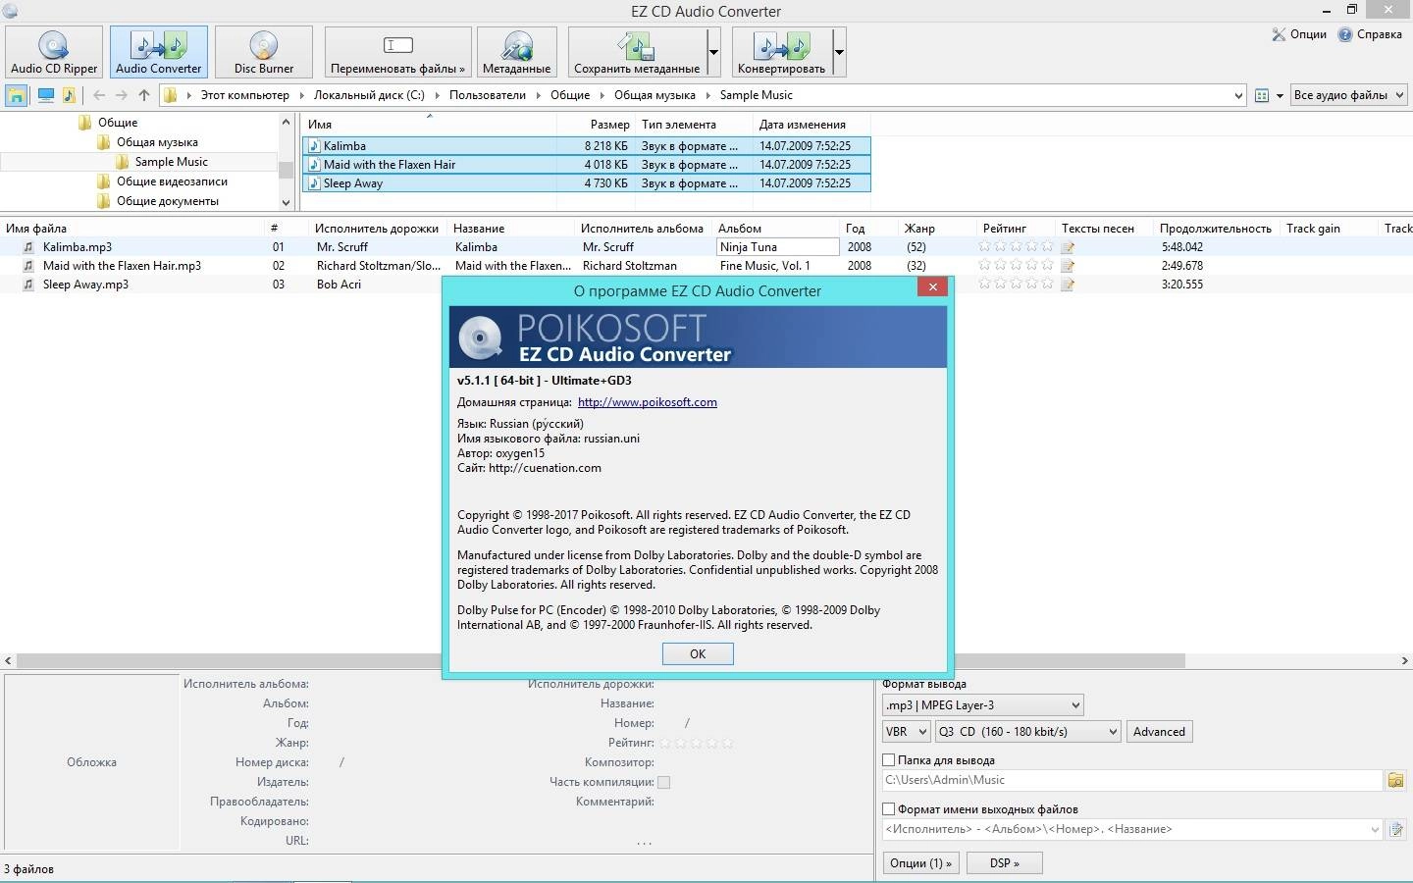Open lyrics editor icon for Sleep Away.mp3
This screenshot has height=883, width=1413.
(x=1069, y=285)
